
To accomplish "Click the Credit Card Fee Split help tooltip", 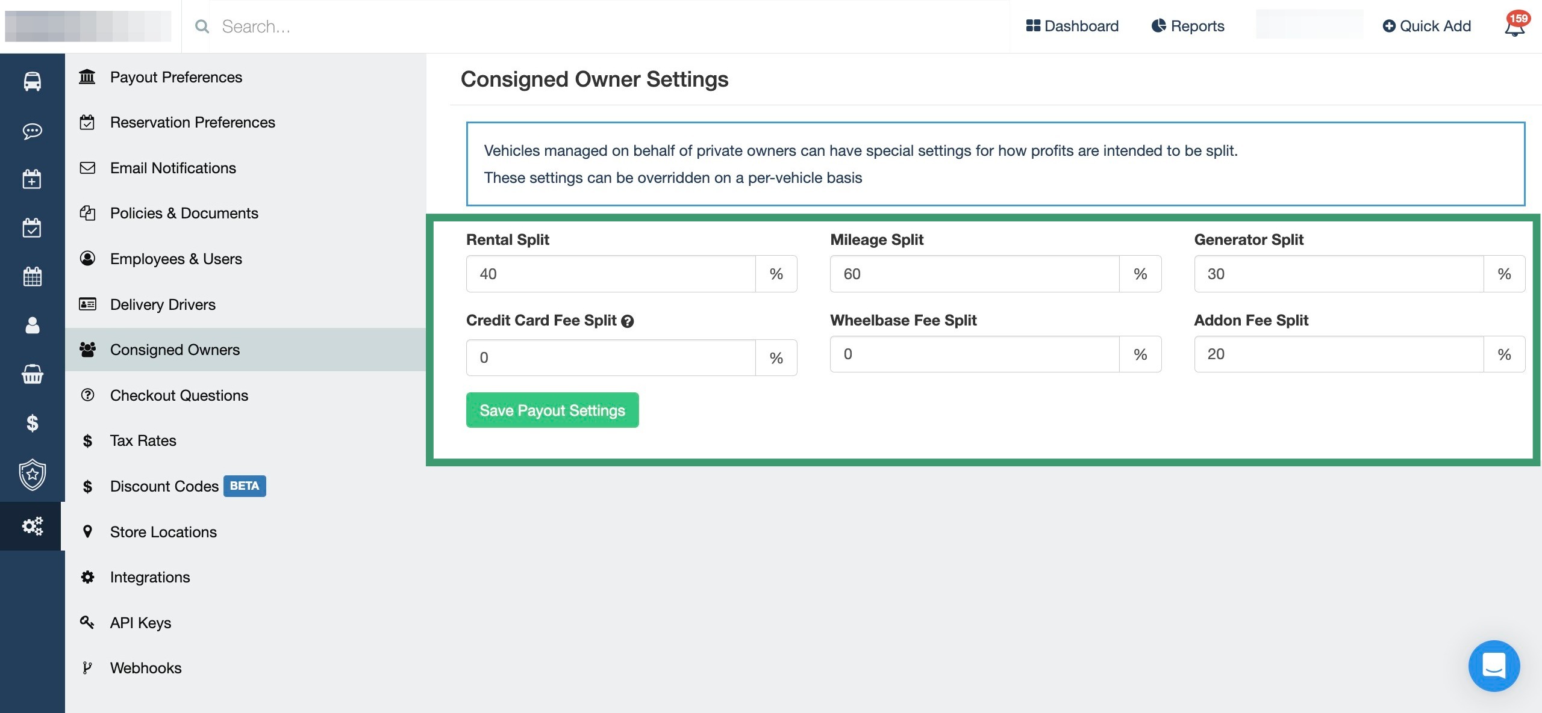I will point(627,321).
